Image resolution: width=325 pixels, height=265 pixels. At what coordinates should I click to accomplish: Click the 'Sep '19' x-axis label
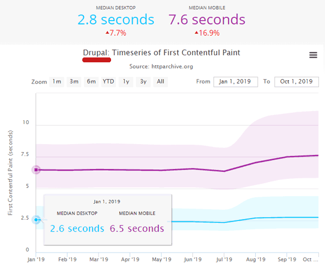(287, 260)
